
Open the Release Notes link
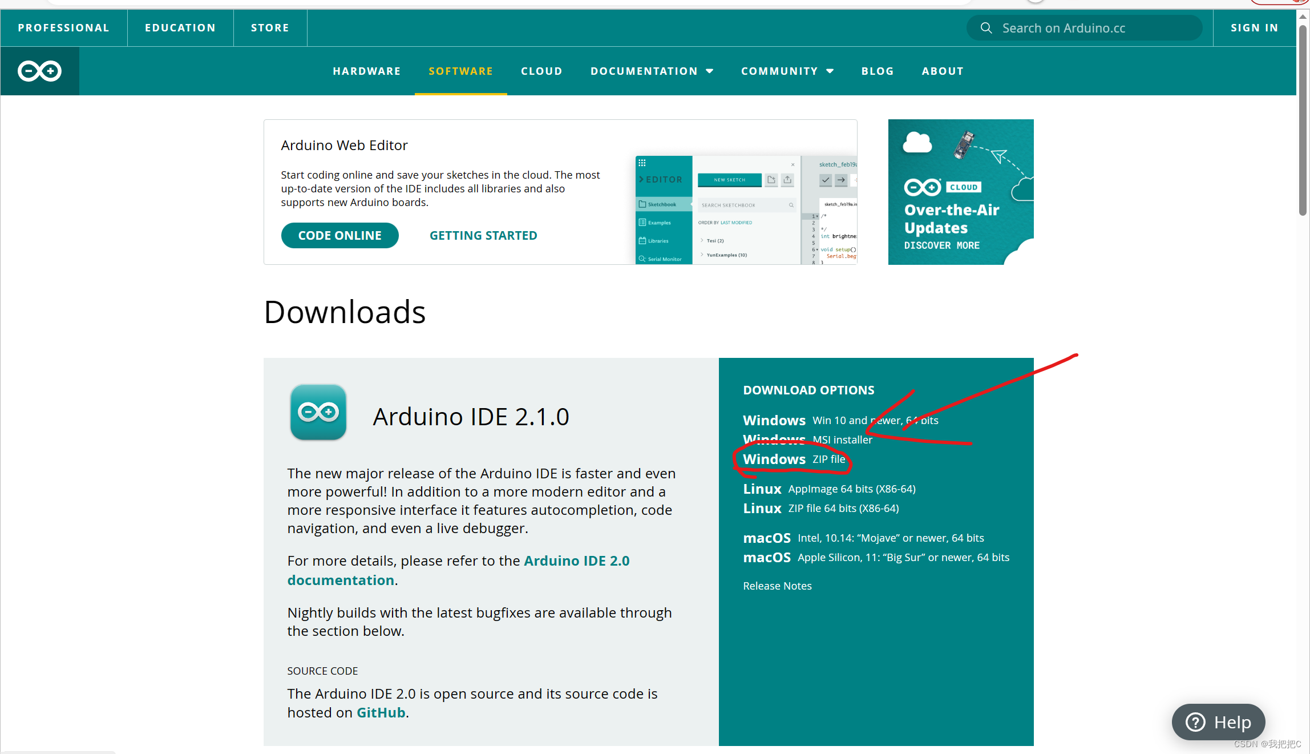click(777, 586)
